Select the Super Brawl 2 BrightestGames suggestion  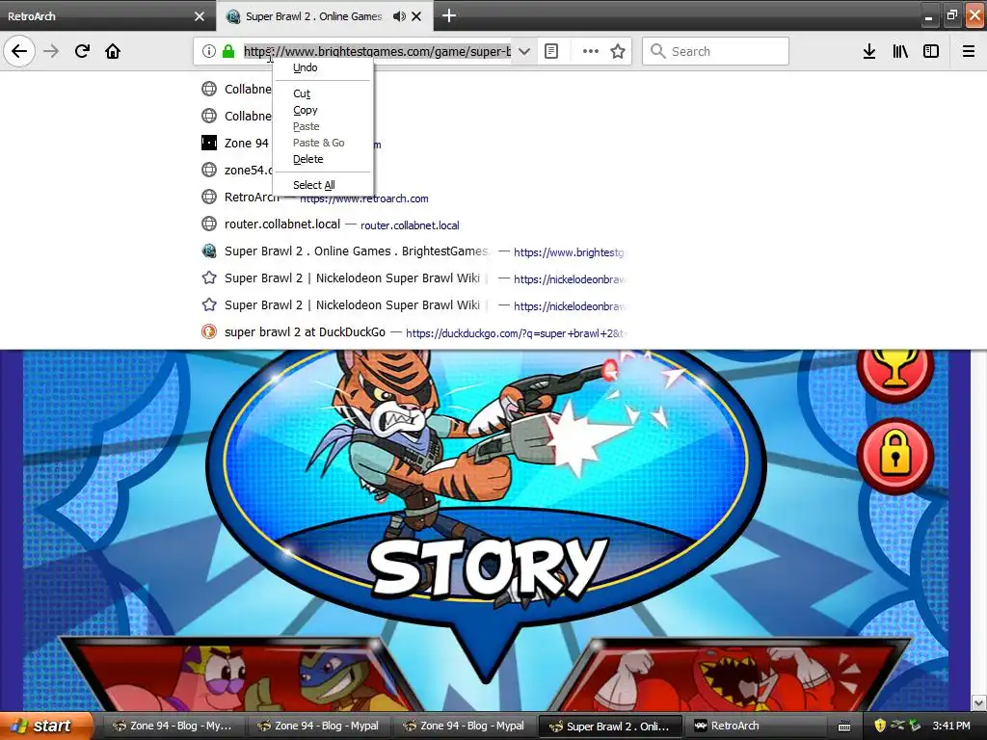coord(415,251)
